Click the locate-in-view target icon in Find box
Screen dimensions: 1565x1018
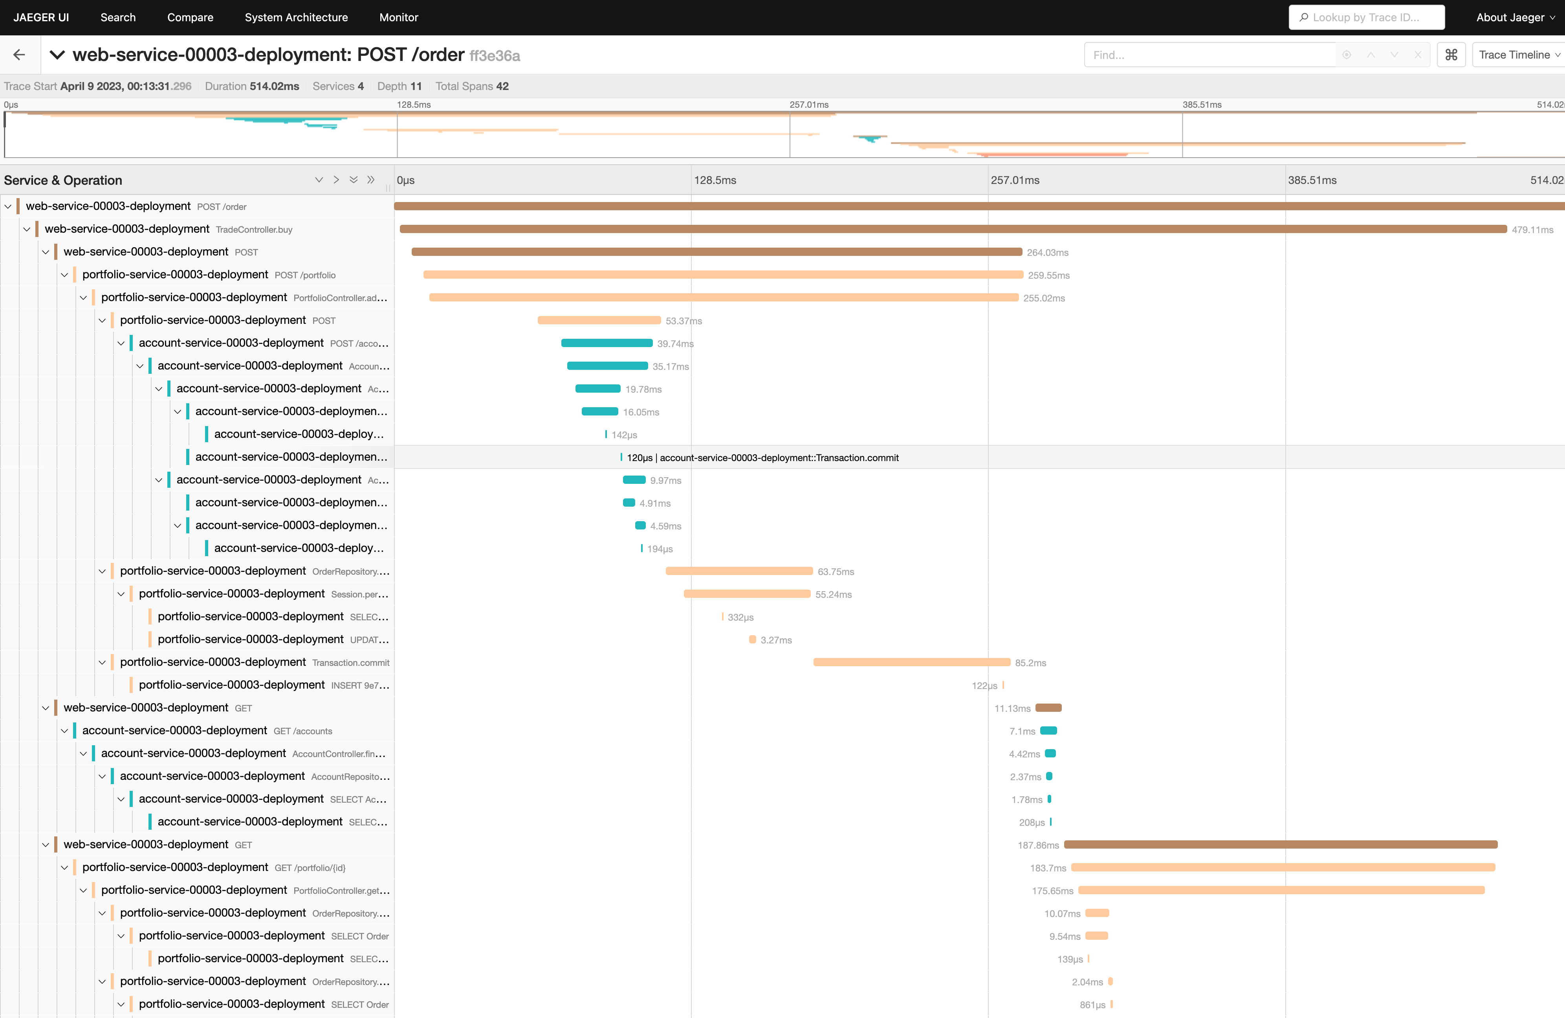[1347, 55]
